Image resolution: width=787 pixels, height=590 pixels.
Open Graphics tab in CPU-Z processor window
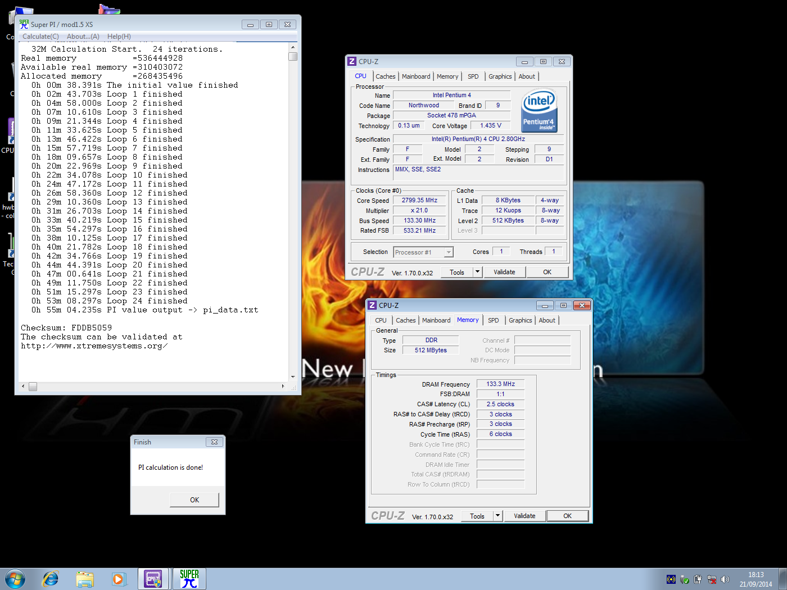(x=500, y=76)
